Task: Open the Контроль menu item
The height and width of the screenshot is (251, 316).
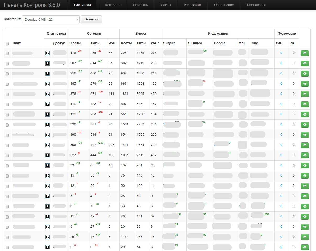Action: [113, 5]
